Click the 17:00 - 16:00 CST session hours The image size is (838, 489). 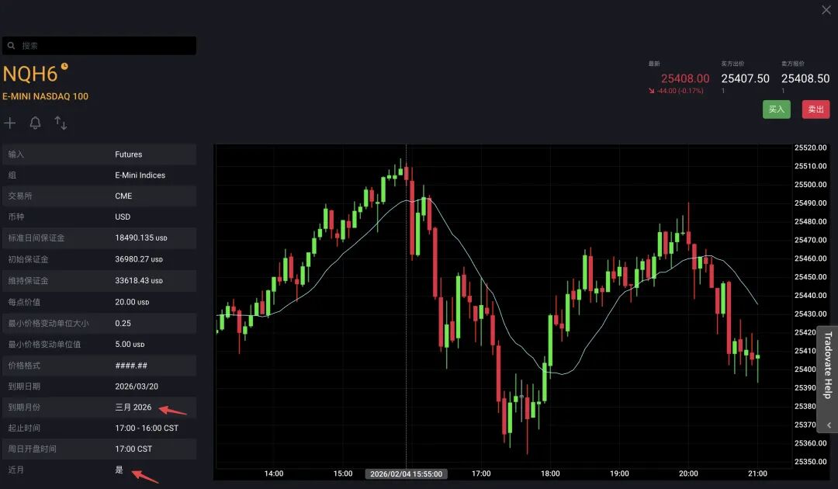pos(147,428)
